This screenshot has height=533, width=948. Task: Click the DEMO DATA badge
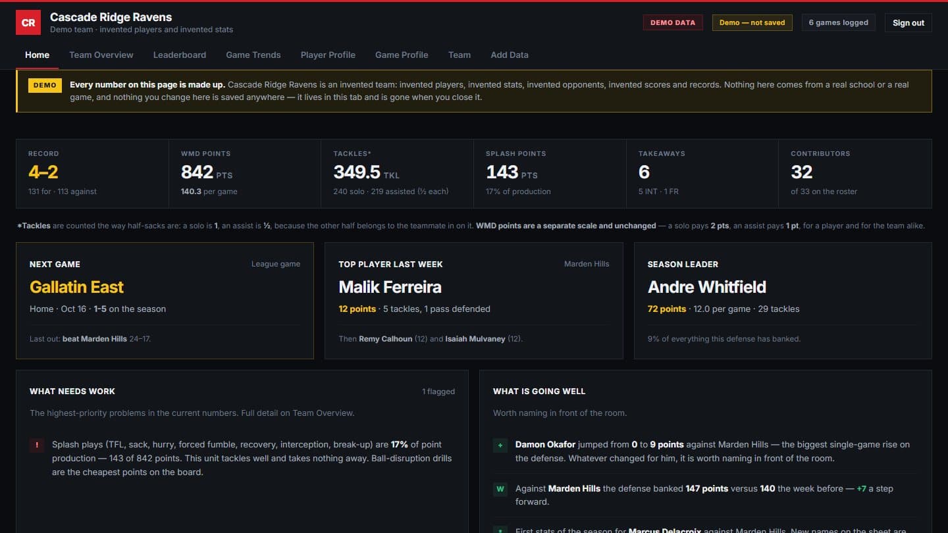(x=673, y=22)
